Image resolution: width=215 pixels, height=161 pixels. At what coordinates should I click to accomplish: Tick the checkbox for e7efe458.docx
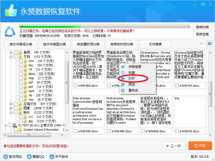[x=75, y=131]
